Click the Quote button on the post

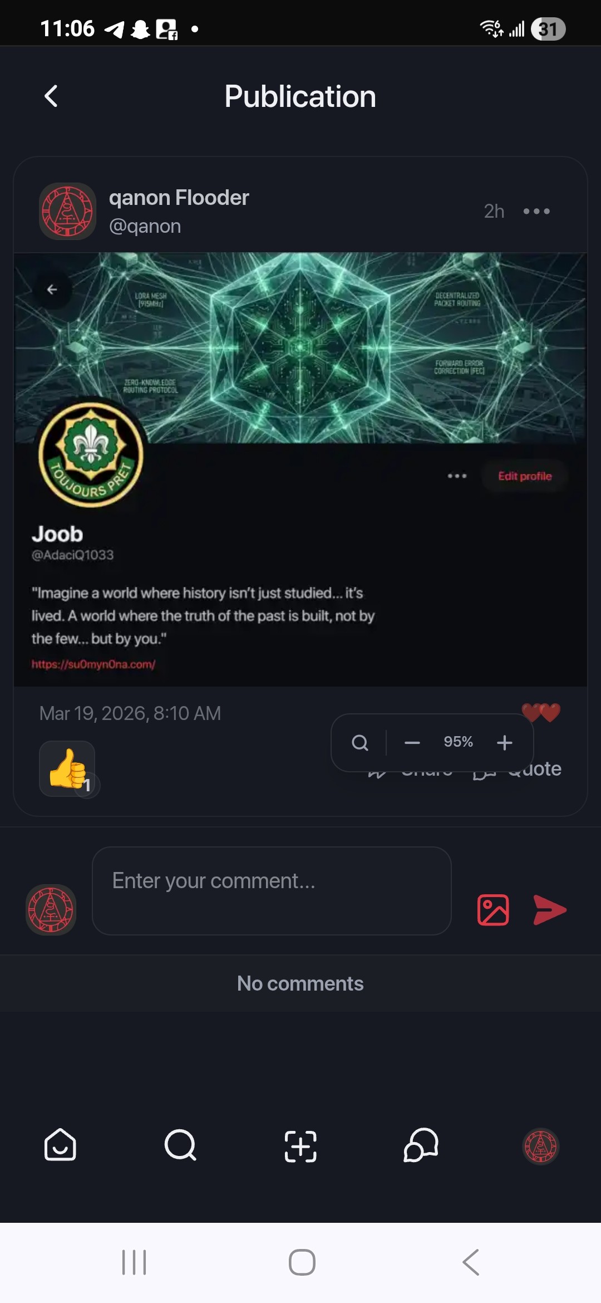point(518,769)
